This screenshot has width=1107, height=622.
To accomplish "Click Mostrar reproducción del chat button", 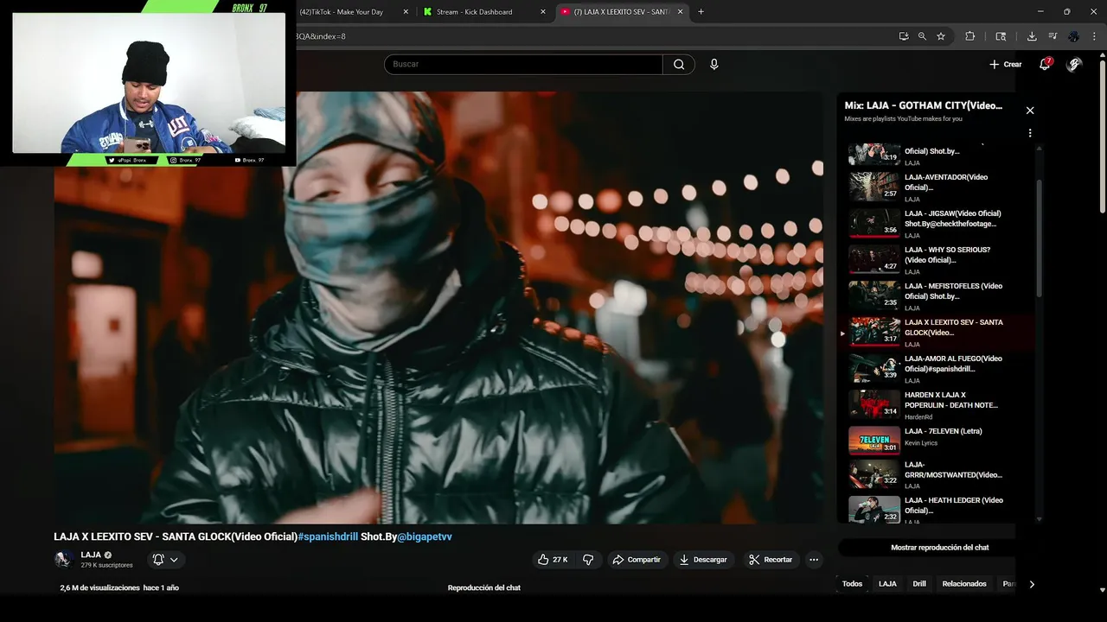I will [940, 548].
